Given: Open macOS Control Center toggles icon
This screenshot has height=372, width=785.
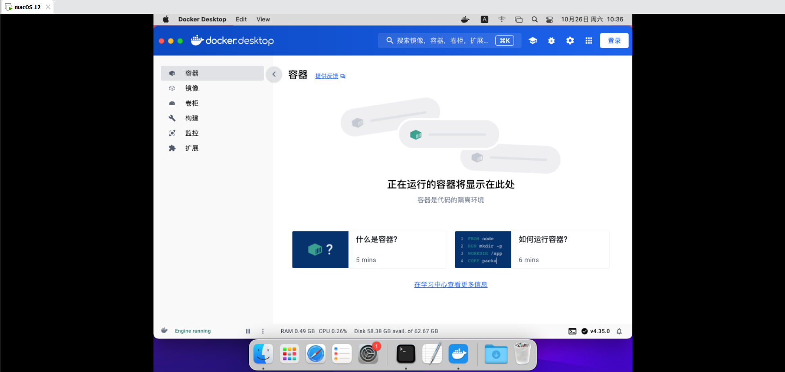Looking at the screenshot, I should click(x=549, y=19).
